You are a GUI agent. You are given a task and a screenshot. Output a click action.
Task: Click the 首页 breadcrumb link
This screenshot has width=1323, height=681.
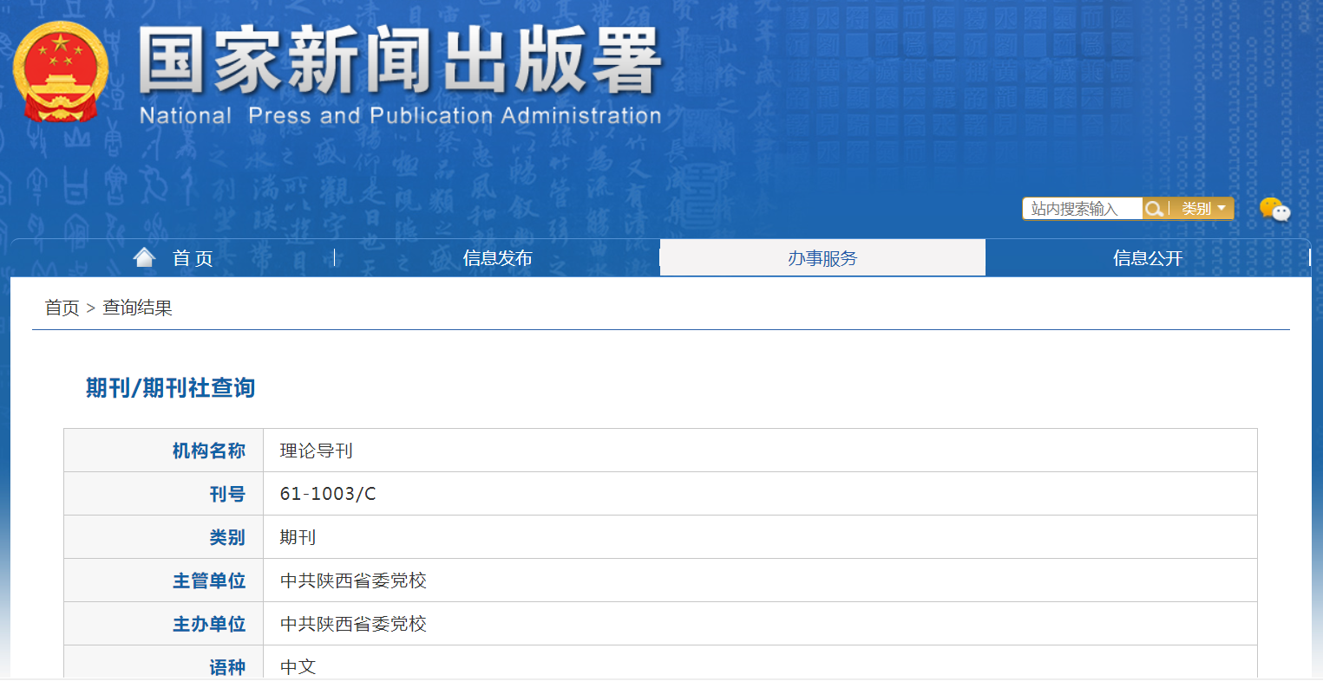click(61, 308)
